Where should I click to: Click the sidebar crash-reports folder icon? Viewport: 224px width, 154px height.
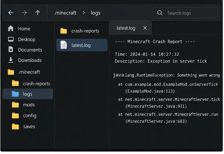16,83
